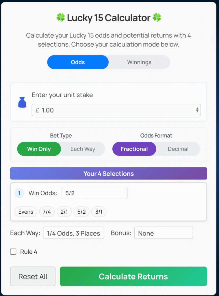Click the Reset All button

33,276
